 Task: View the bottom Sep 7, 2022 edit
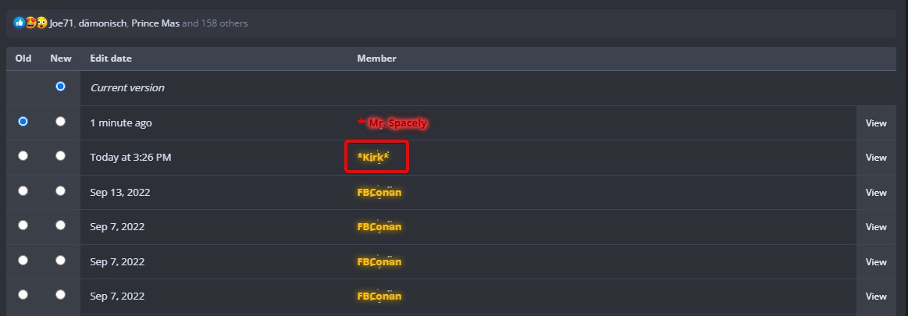tap(876, 296)
